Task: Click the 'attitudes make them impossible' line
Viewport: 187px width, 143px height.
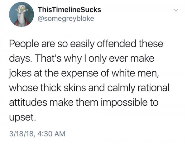Action: (x=84, y=102)
